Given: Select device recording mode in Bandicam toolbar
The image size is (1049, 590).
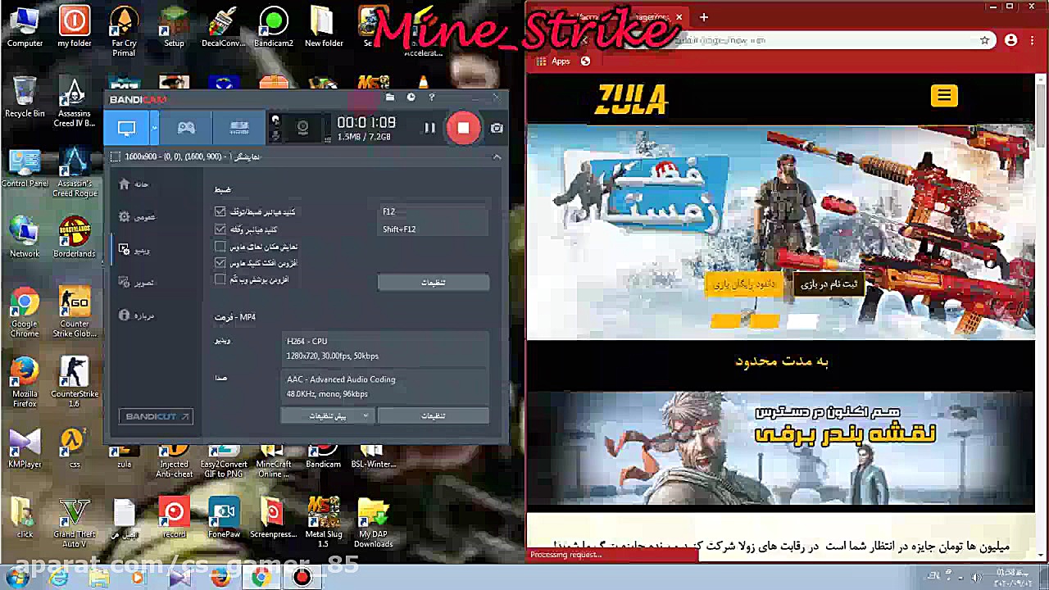Looking at the screenshot, I should 238,128.
